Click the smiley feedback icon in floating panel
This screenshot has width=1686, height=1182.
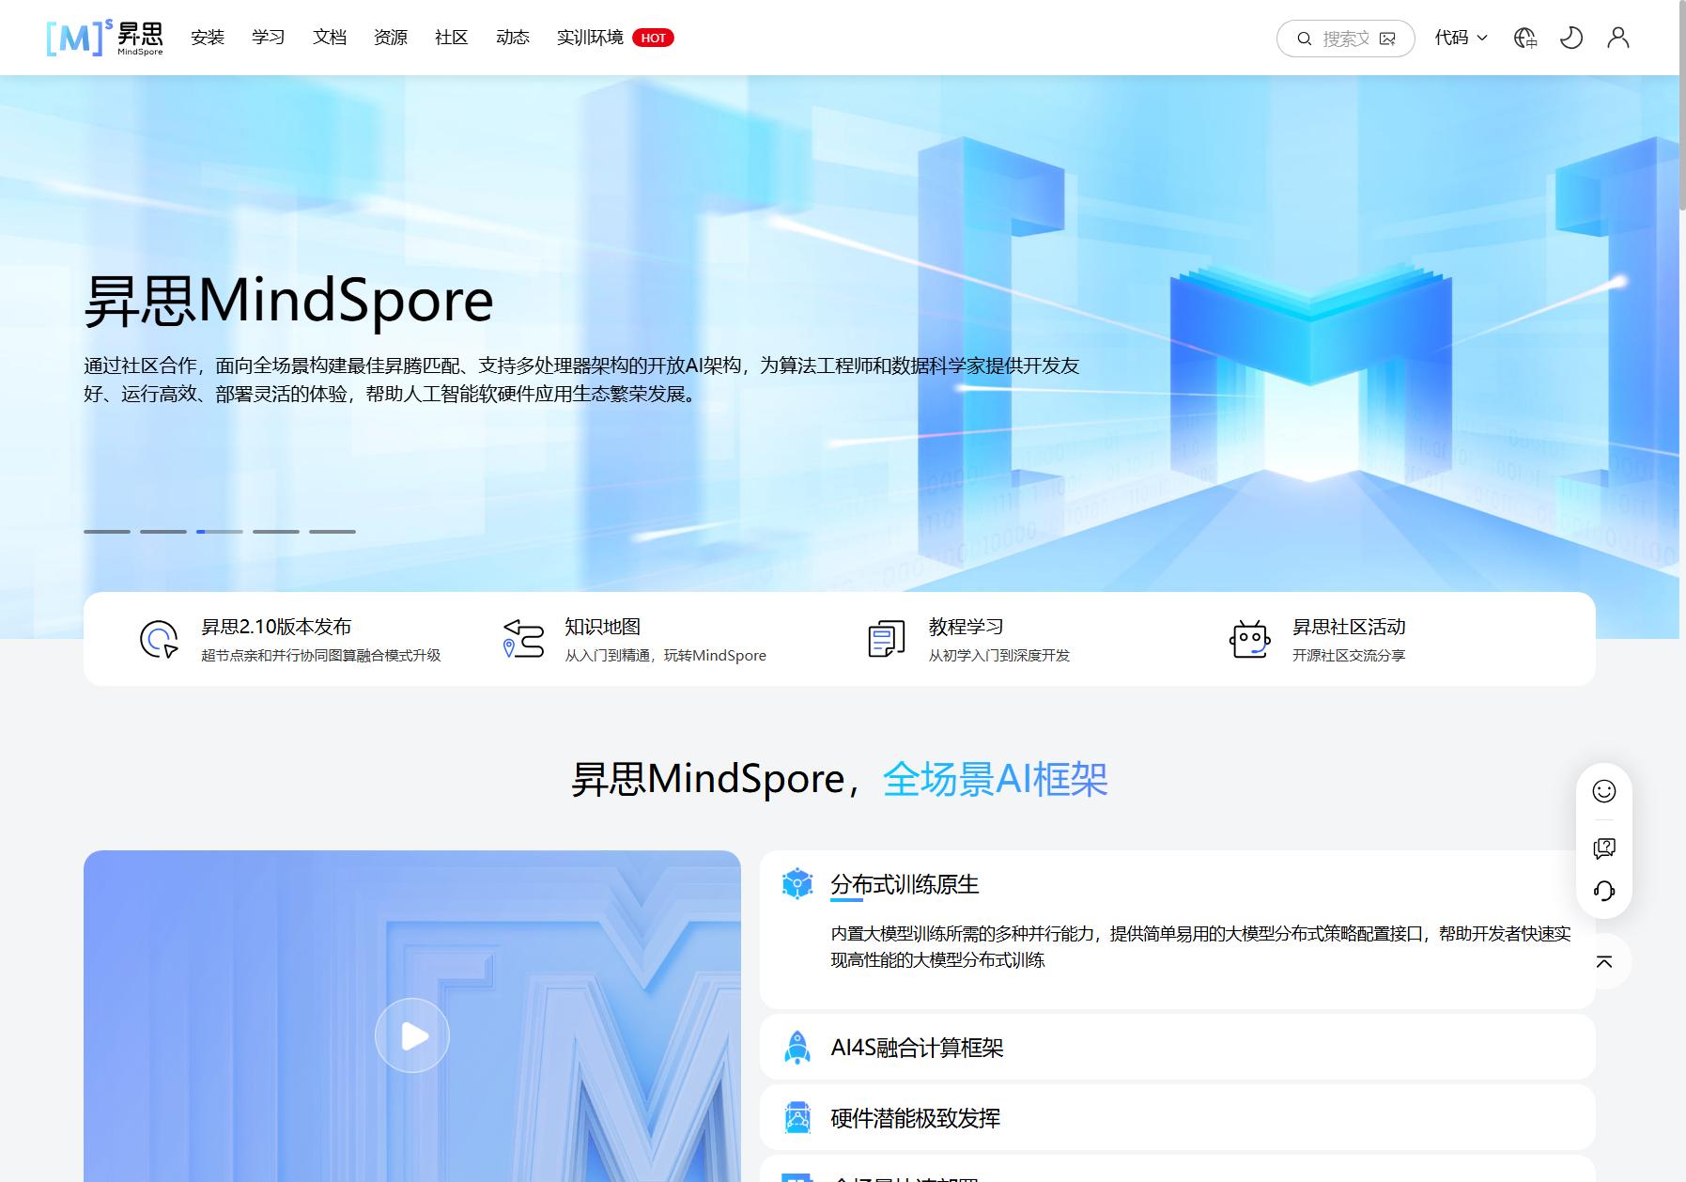click(1604, 791)
